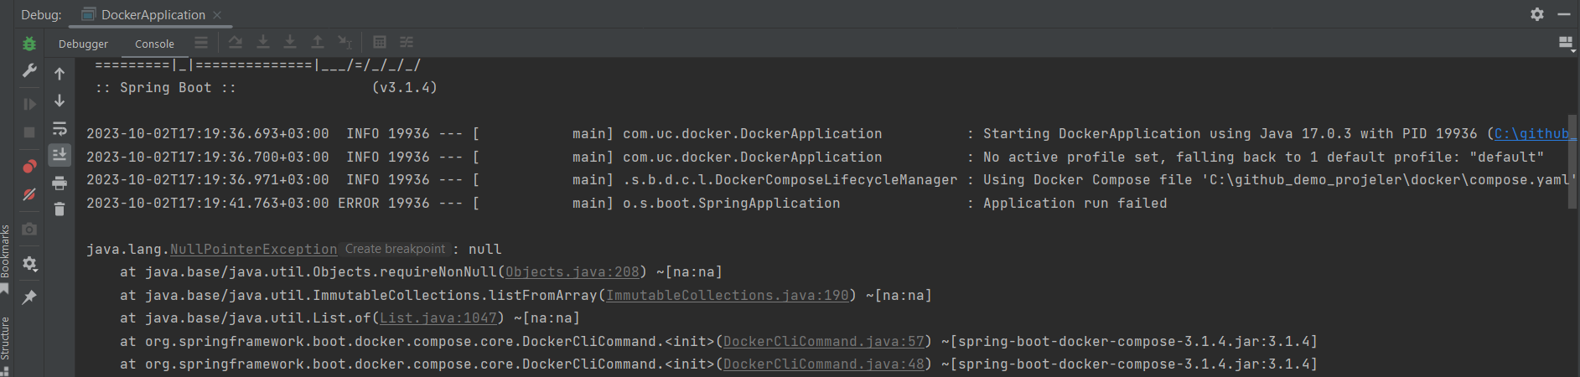1580x377 pixels.
Task: Click the View Breakpoints red circles icon
Action: [x=29, y=166]
